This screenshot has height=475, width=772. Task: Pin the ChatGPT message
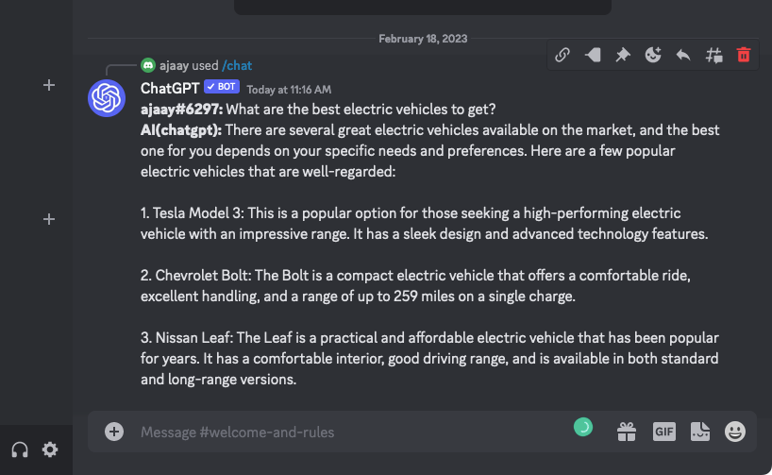623,55
